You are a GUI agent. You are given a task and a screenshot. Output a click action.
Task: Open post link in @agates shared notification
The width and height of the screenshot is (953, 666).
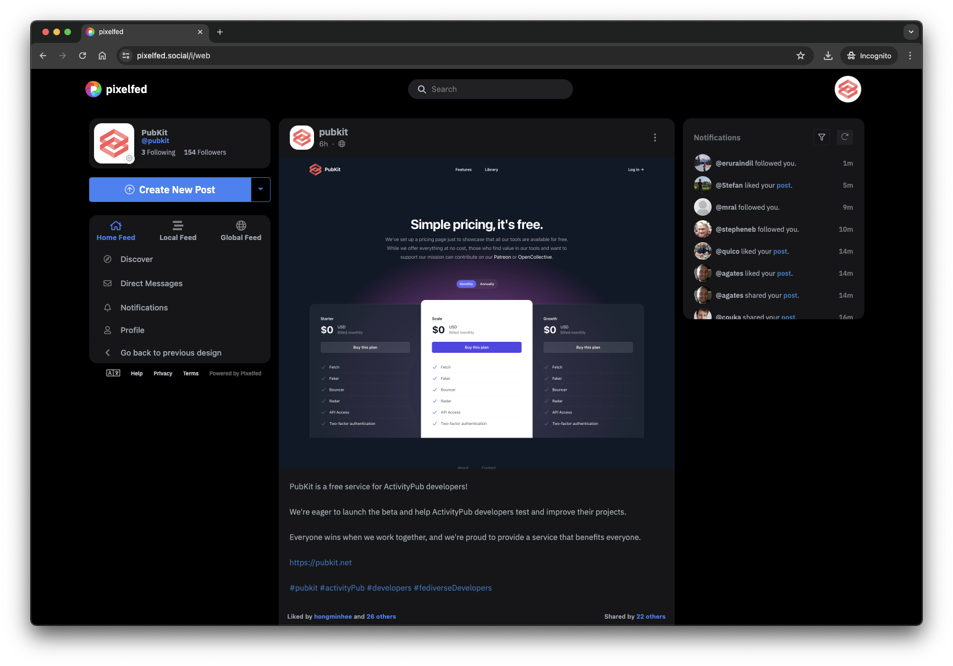tap(790, 296)
